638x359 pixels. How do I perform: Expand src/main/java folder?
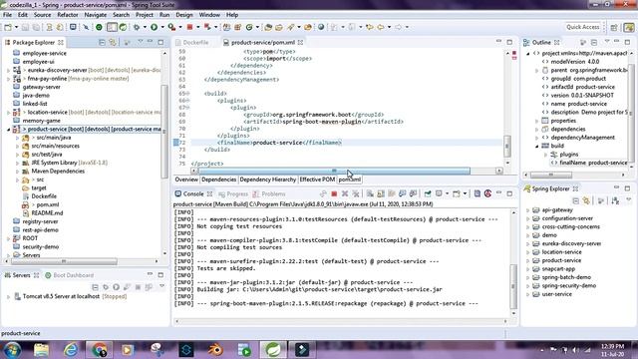point(18,138)
